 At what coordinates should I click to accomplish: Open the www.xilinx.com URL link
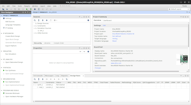(116, 63)
